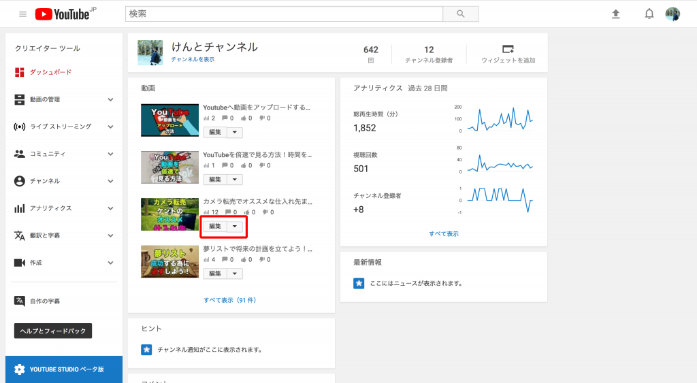Click the community people icon (コミュニティ)

coord(20,154)
